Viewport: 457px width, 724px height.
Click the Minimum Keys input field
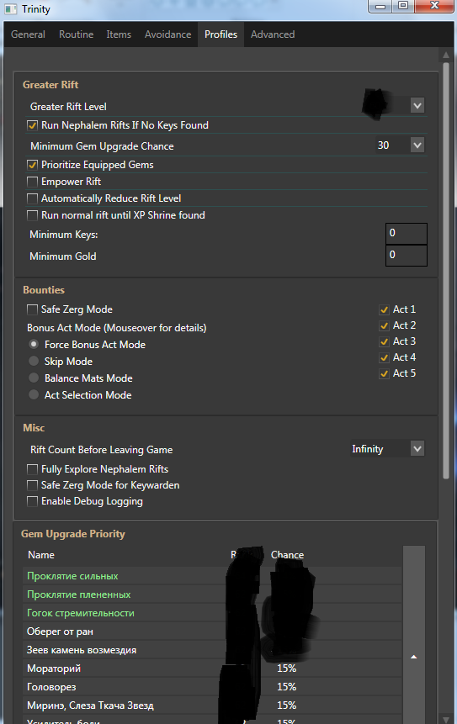(407, 234)
